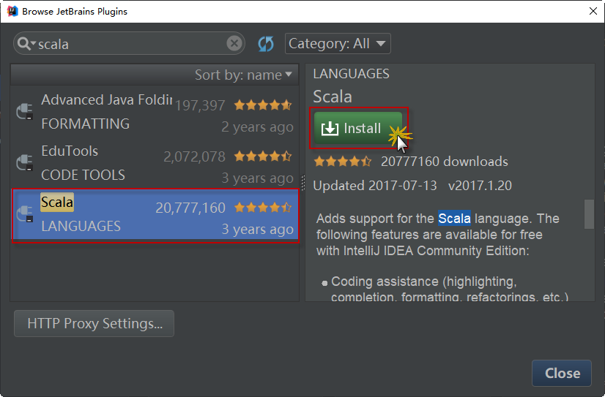This screenshot has height=397, width=605.
Task: Click the description panel scrollbar thumb
Action: 588,213
